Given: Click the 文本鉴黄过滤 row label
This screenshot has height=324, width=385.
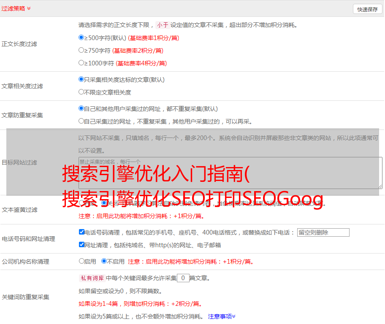Looking at the screenshot, I should point(20,210).
